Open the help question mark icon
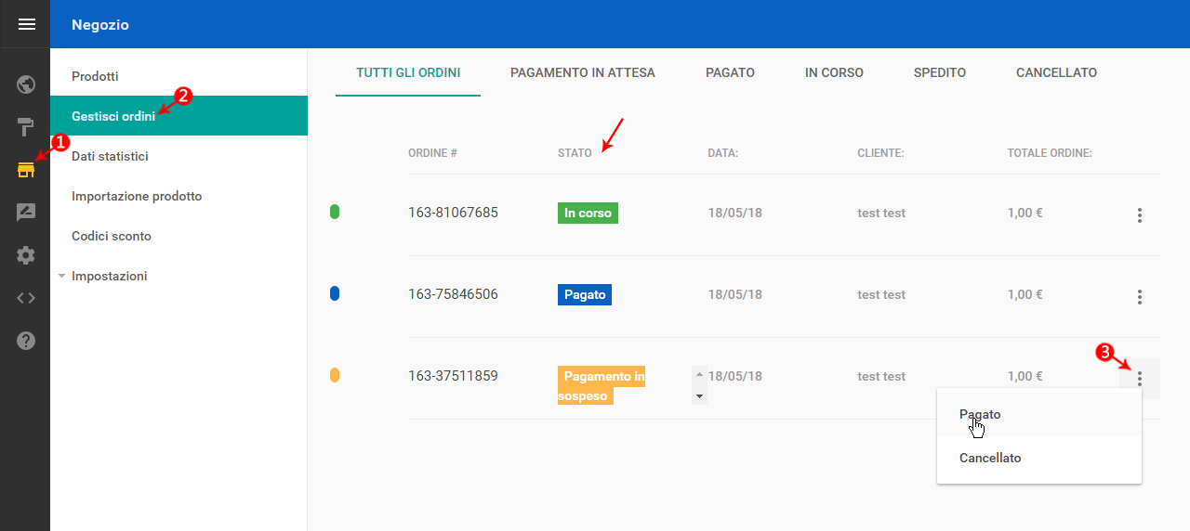 [x=26, y=341]
